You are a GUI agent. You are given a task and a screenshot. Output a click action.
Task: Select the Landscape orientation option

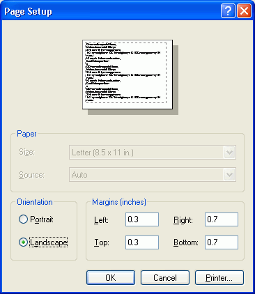point(43,242)
